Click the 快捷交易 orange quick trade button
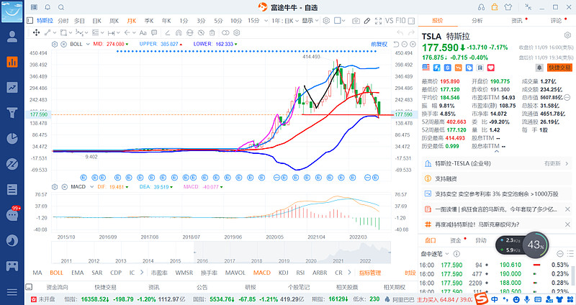This screenshot has height=305, width=576. pos(560,68)
